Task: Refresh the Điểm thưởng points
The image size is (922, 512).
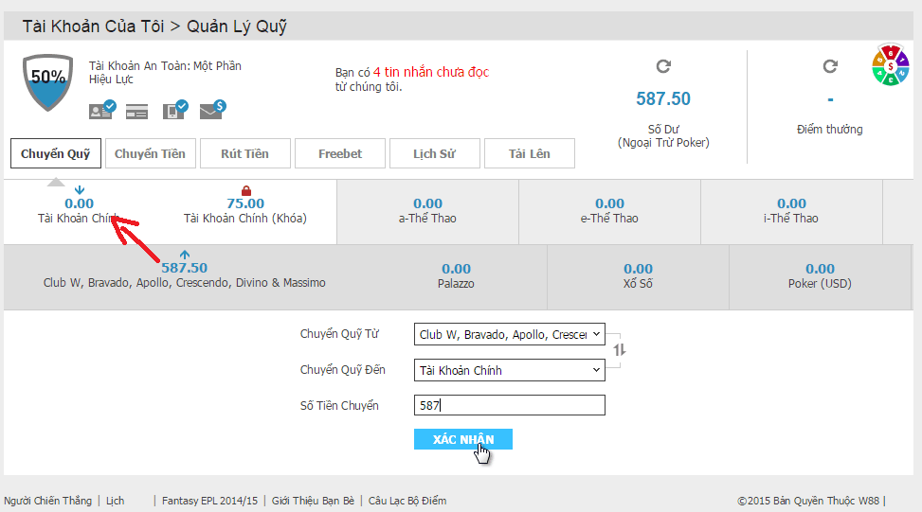Action: (x=830, y=66)
